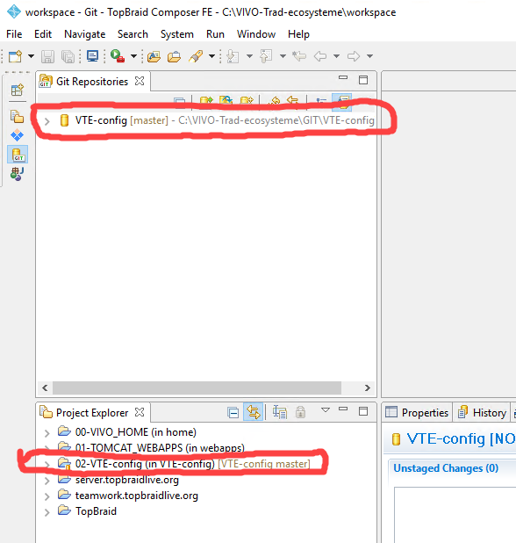Click the Collapse All icon in Project Explorer

tap(233, 412)
